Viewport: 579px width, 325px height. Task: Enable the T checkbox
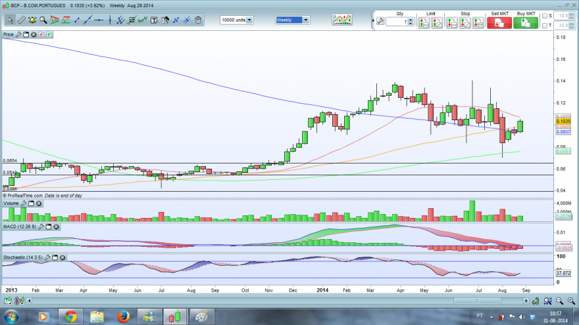coord(545,26)
